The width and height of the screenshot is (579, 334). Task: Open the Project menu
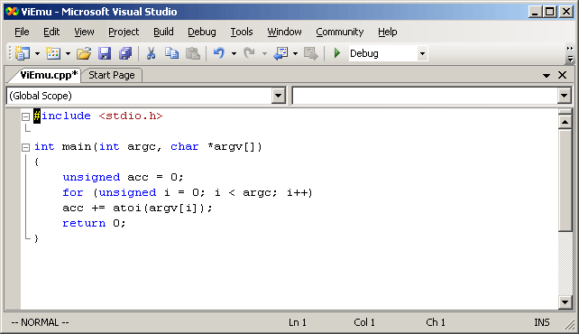[x=124, y=32]
